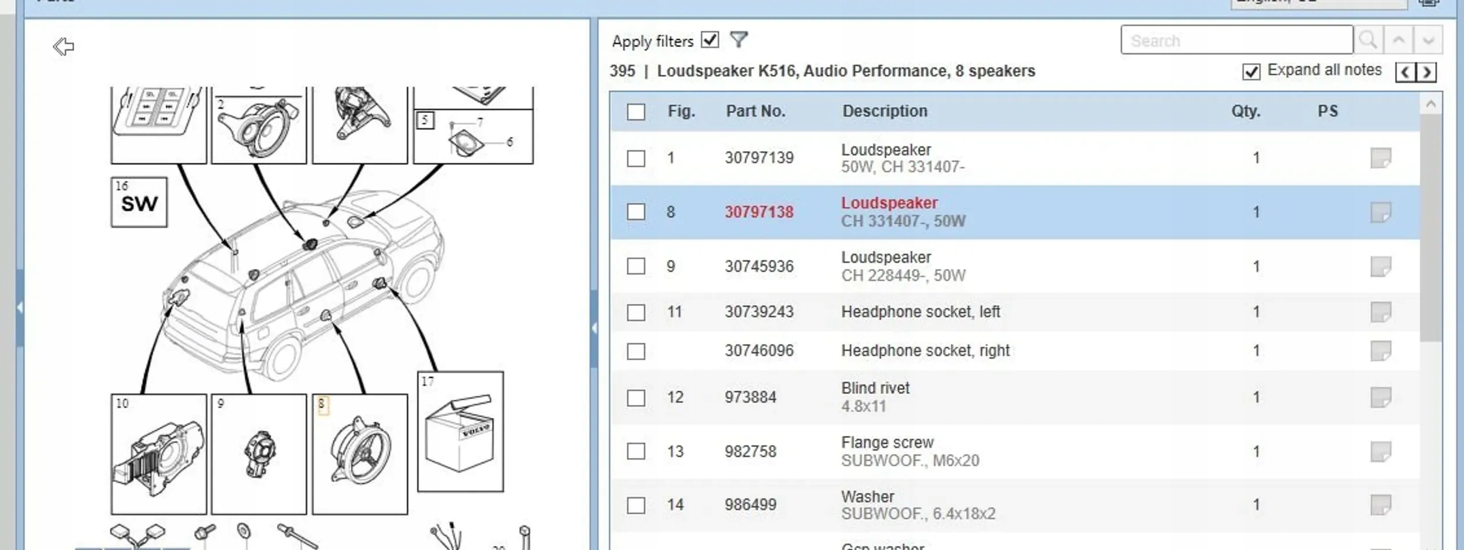
Task: Select figure 17 Volvo box thumbnail
Action: tap(460, 432)
